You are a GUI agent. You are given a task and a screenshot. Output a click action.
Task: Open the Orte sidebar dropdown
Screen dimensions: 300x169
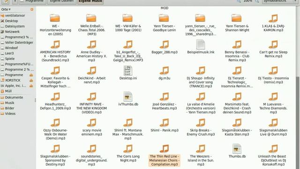click(6, 9)
